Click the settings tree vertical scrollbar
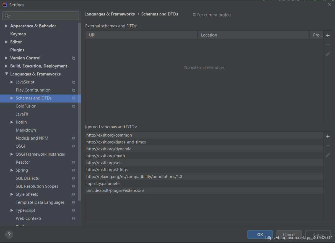The height and width of the screenshot is (243, 335). [x=80, y=111]
